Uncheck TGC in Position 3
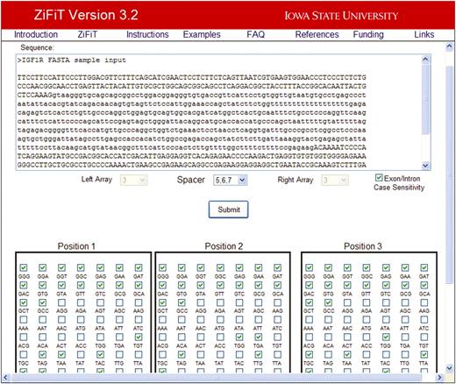The height and width of the screenshot is (384, 456). (310, 354)
